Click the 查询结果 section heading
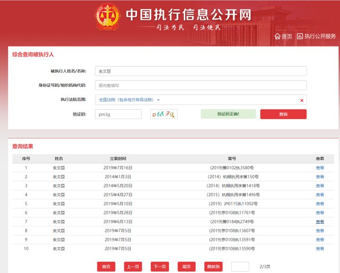 [x=23, y=146]
